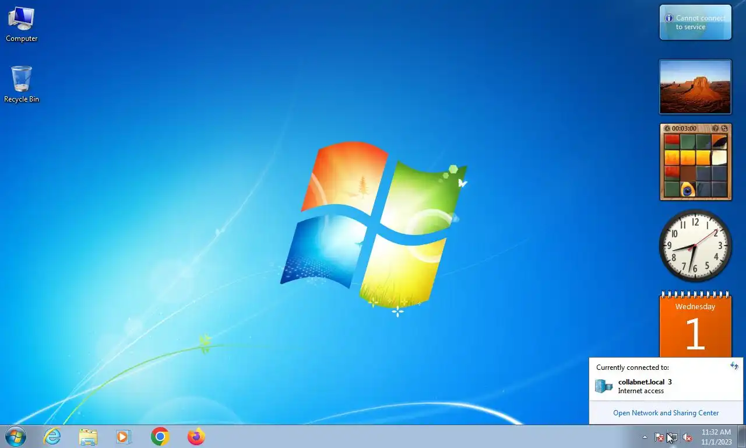Click the puzzle solve/shuffle arrows icon

click(724, 128)
